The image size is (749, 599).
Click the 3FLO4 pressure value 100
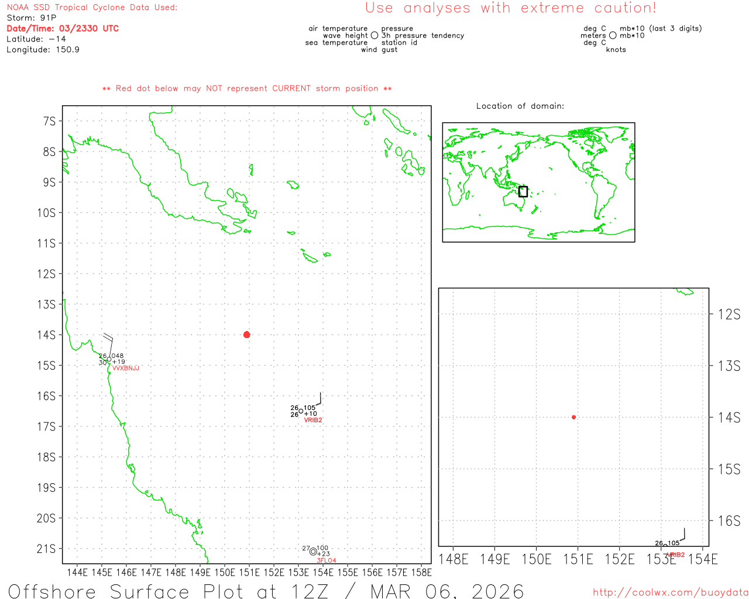[x=322, y=548]
